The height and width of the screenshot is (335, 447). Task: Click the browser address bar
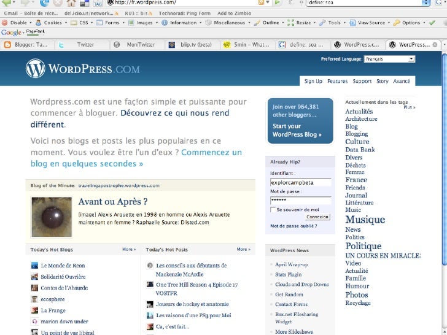(182, 2)
